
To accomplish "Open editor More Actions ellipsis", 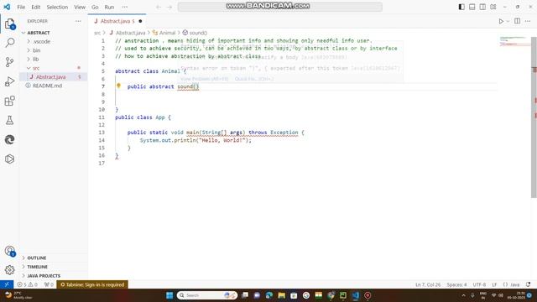I will pyautogui.click(x=528, y=21).
